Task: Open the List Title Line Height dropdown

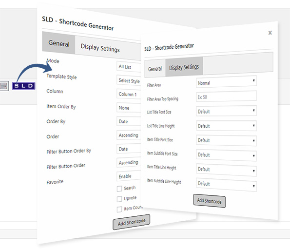Action: (x=226, y=126)
